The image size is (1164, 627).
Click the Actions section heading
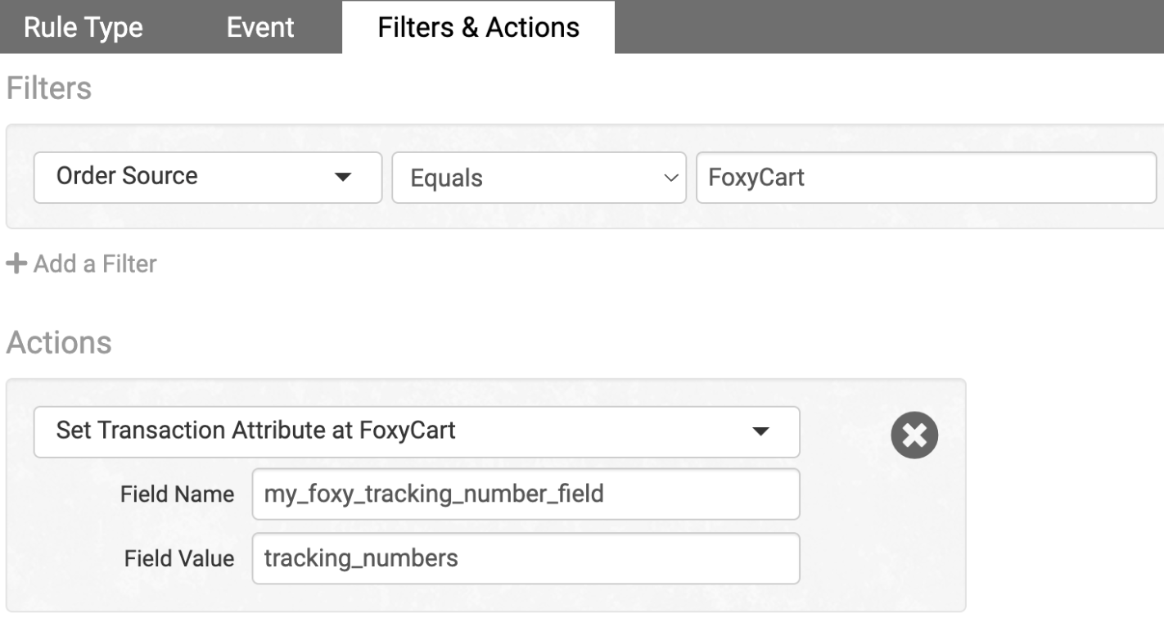click(x=58, y=343)
